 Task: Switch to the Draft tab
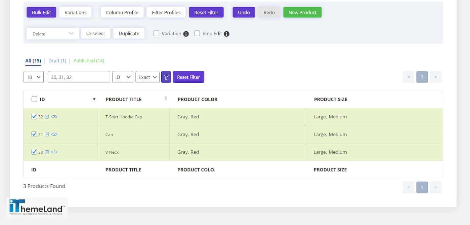(x=57, y=61)
